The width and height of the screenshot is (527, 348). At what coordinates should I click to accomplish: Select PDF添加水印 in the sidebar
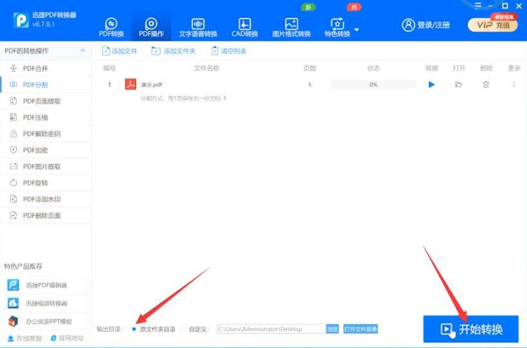(x=46, y=199)
